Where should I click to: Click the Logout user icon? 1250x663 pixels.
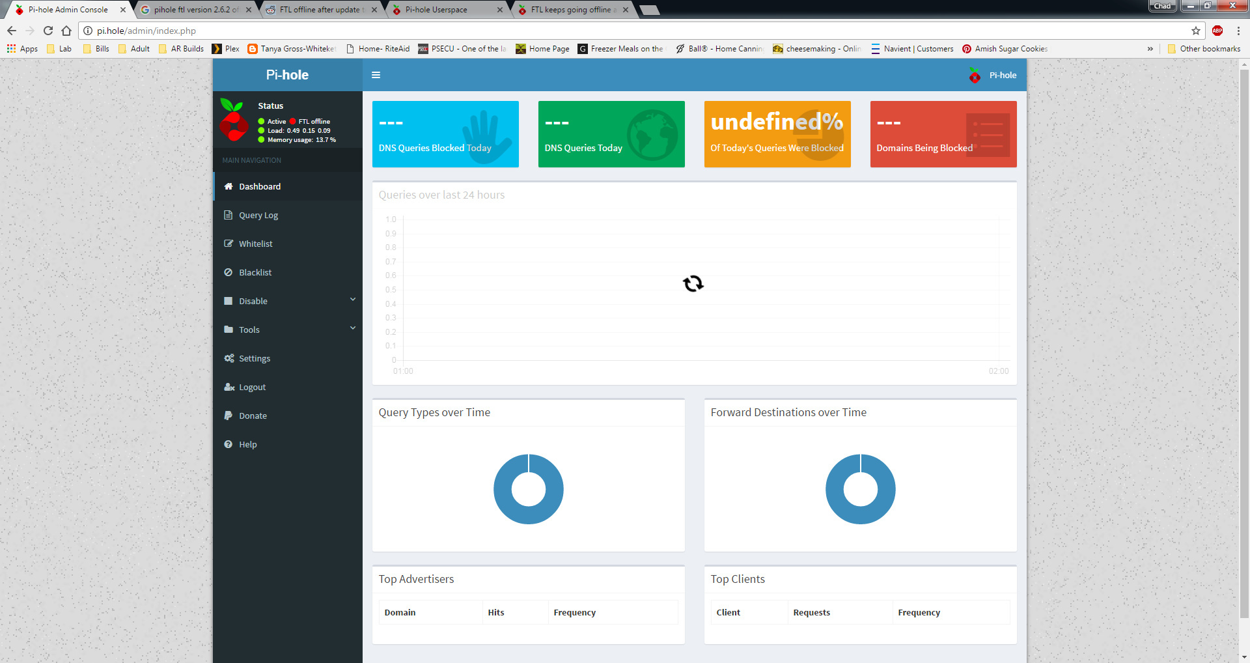(x=229, y=387)
